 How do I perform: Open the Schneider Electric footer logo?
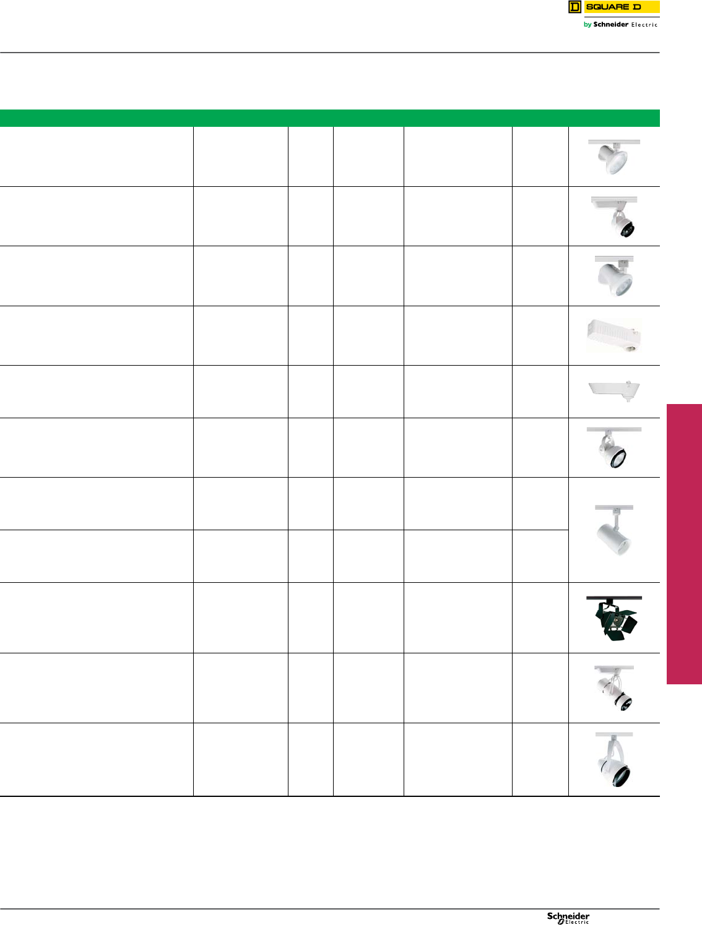(568, 918)
